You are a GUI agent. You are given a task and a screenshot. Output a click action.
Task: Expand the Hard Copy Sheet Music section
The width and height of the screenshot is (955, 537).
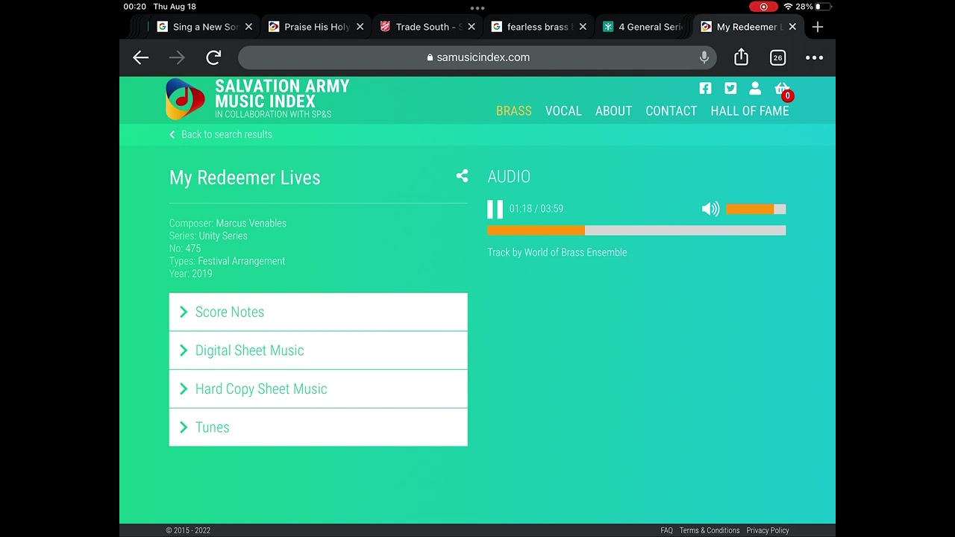pyautogui.click(x=319, y=389)
